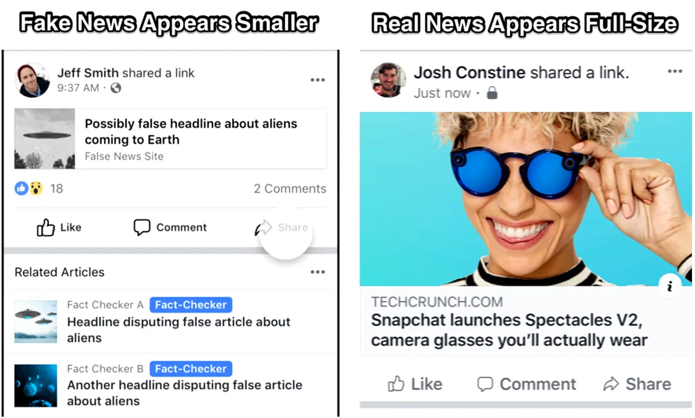Viewport: 695px width, 418px height.
Task: Open options menu on Josh Constine's post
Action: [x=675, y=72]
